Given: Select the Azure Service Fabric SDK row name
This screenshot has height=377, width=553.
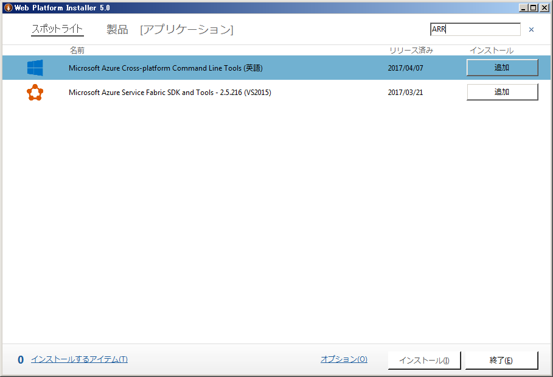Looking at the screenshot, I should (170, 93).
